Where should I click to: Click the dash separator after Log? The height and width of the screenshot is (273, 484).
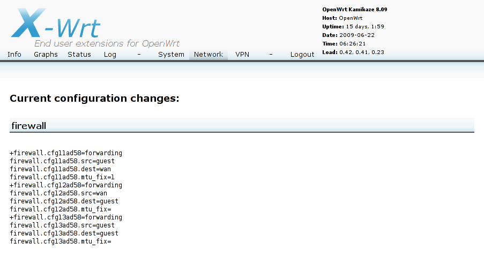139,55
